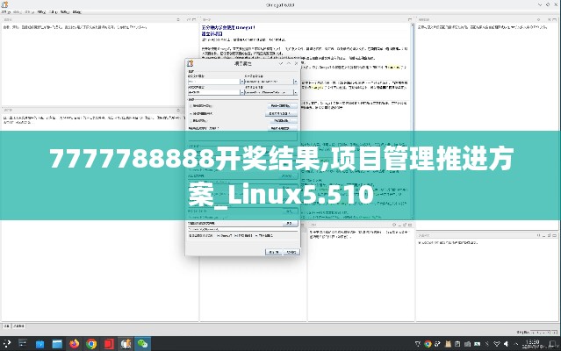Open the Go To menu in OmegaT
The image size is (561, 351).
tap(30, 11)
